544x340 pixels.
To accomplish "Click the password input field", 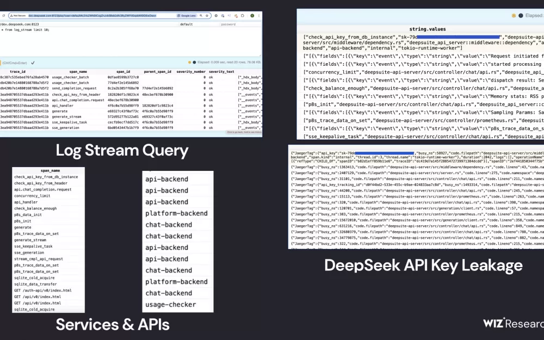I will (240, 24).
